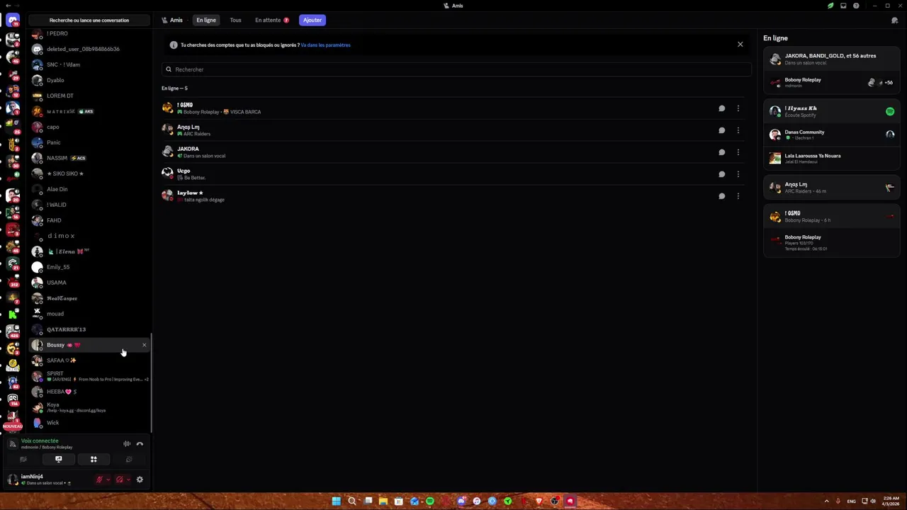Open DM with Wick
Viewport: 907px width, 510px height.
[89, 423]
